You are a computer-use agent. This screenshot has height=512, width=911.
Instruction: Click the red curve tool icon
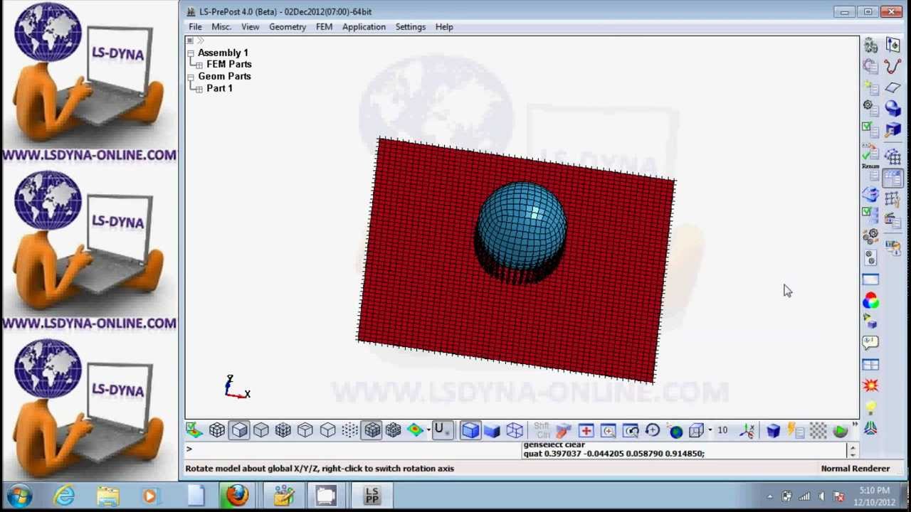click(892, 66)
